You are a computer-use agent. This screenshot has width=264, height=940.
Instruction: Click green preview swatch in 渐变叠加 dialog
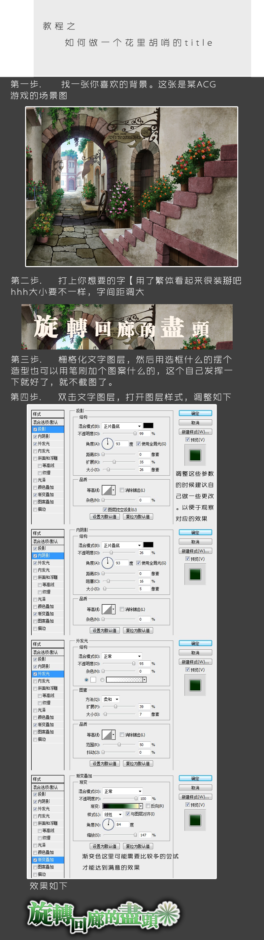[x=195, y=820]
